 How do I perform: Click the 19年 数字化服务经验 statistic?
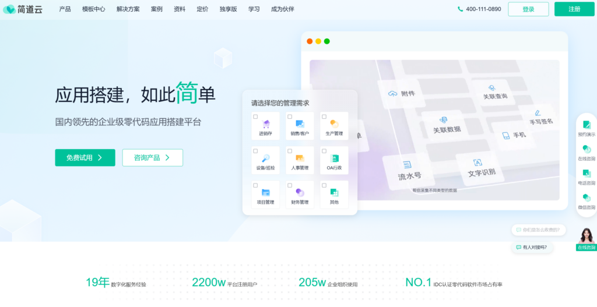pos(116,283)
